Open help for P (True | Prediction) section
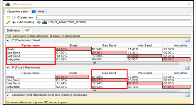Screen dimensions: 196x105 tap(187, 68)
